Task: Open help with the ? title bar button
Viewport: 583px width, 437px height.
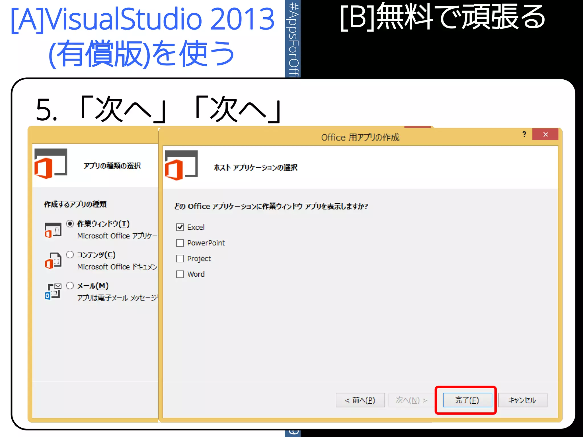Action: (524, 134)
